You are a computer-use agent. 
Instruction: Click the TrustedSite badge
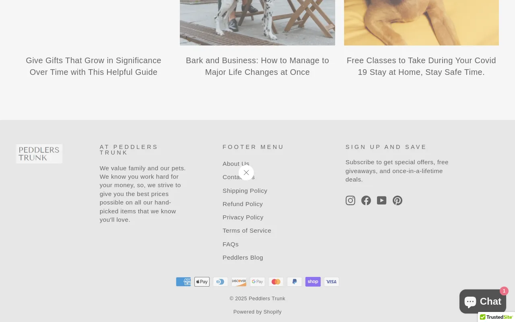[x=496, y=317]
